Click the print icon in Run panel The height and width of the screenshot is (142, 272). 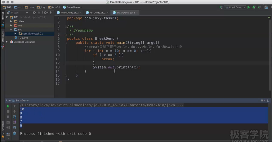tap(15, 127)
